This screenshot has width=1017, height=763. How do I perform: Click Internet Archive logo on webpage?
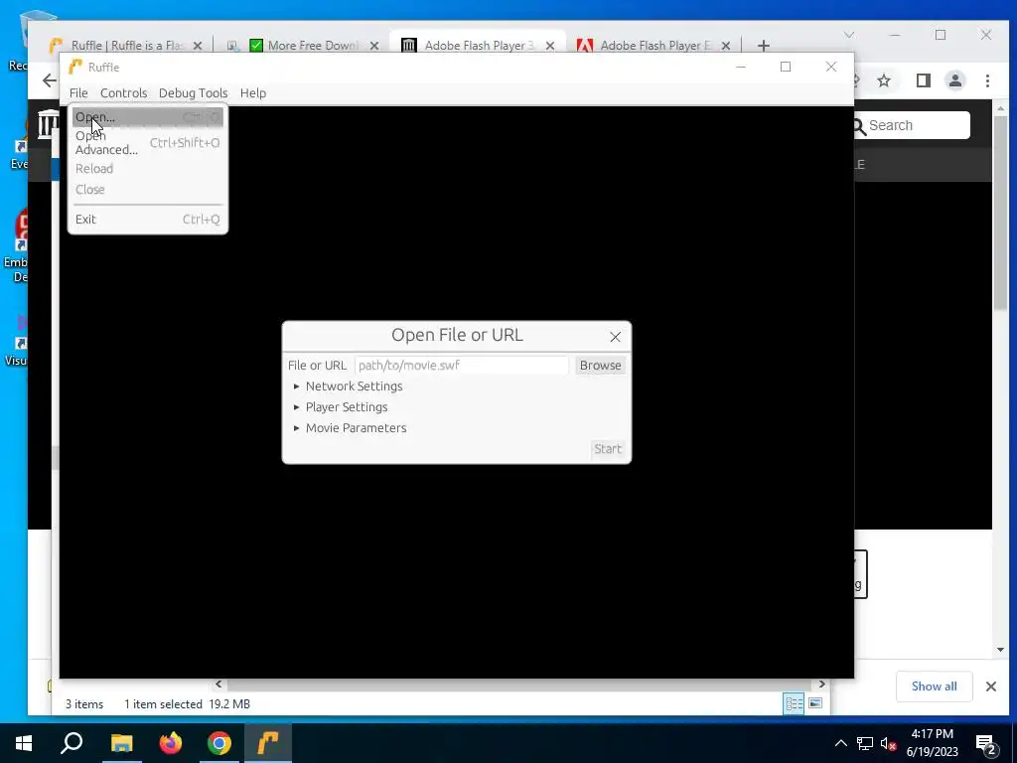pyautogui.click(x=48, y=124)
